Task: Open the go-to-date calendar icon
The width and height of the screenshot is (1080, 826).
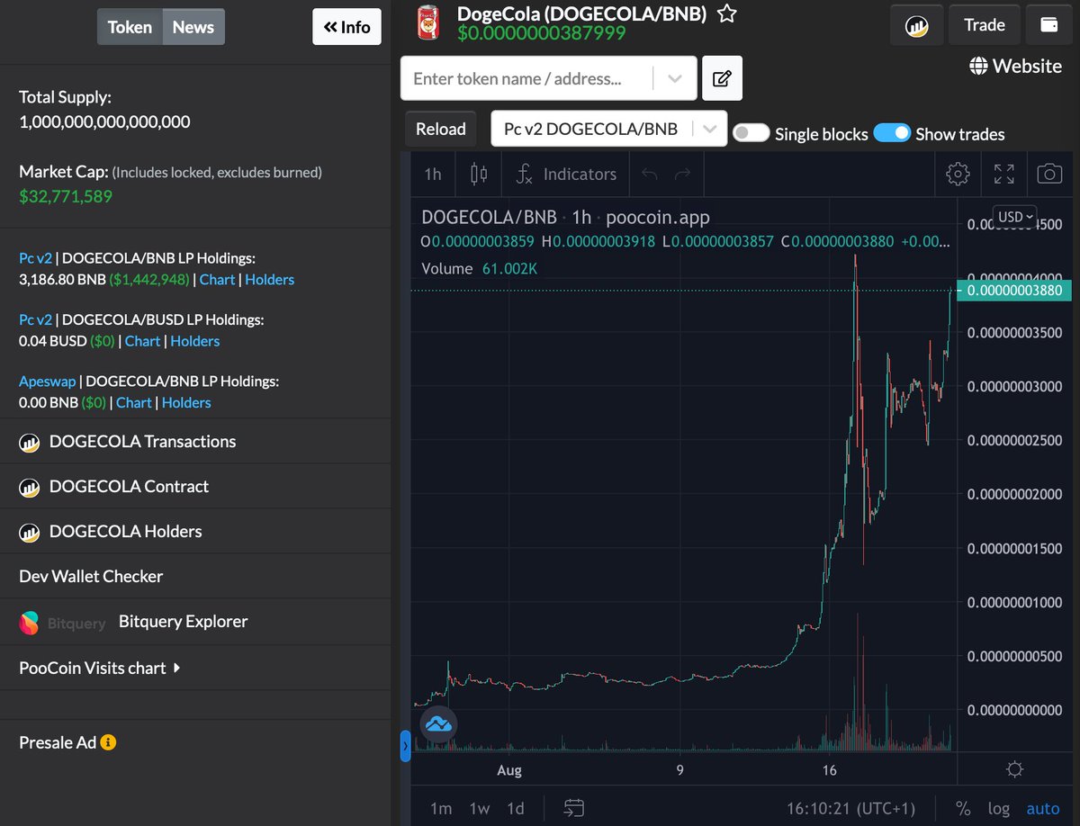Action: click(x=574, y=808)
